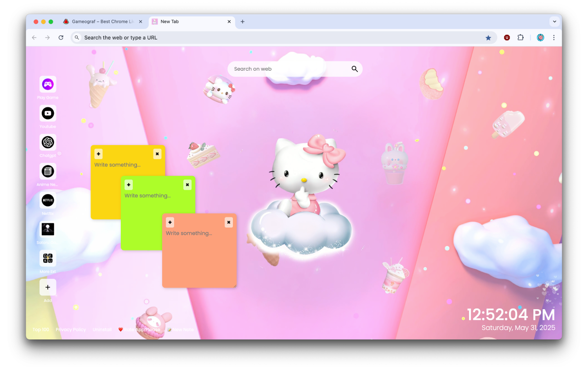This screenshot has width=588, height=367.
Task: Open the Chrome three-dot menu
Action: [x=554, y=37]
